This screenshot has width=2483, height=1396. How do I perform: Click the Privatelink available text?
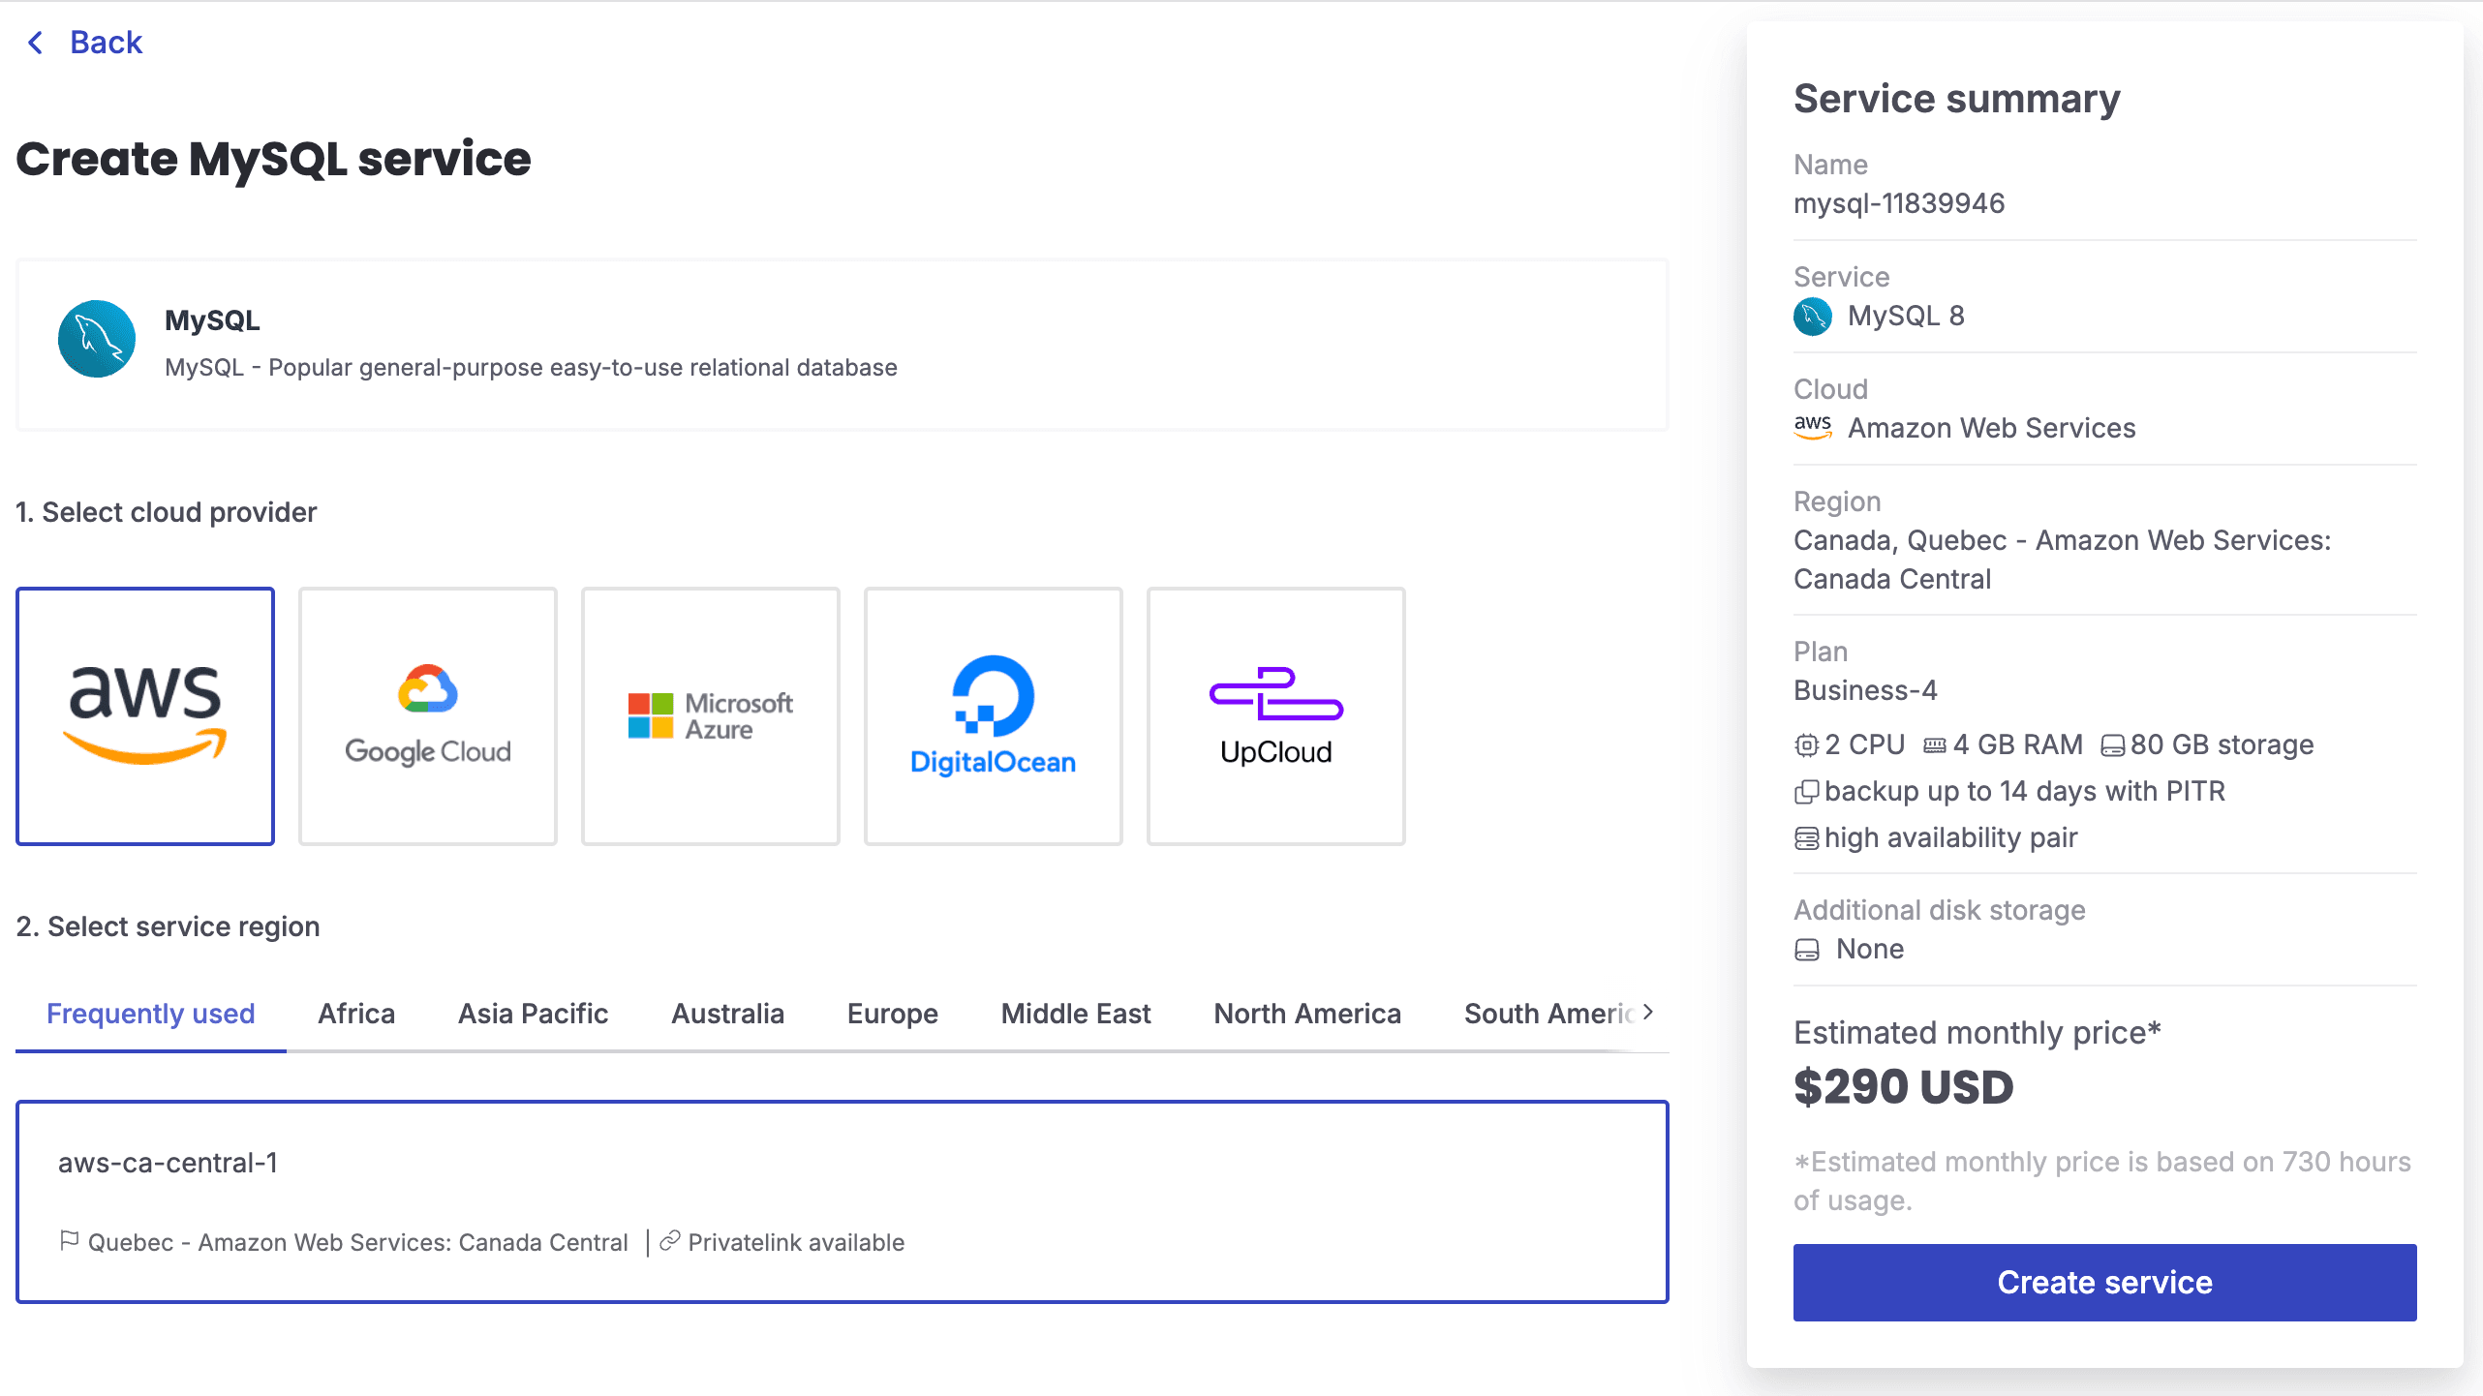796,1242
